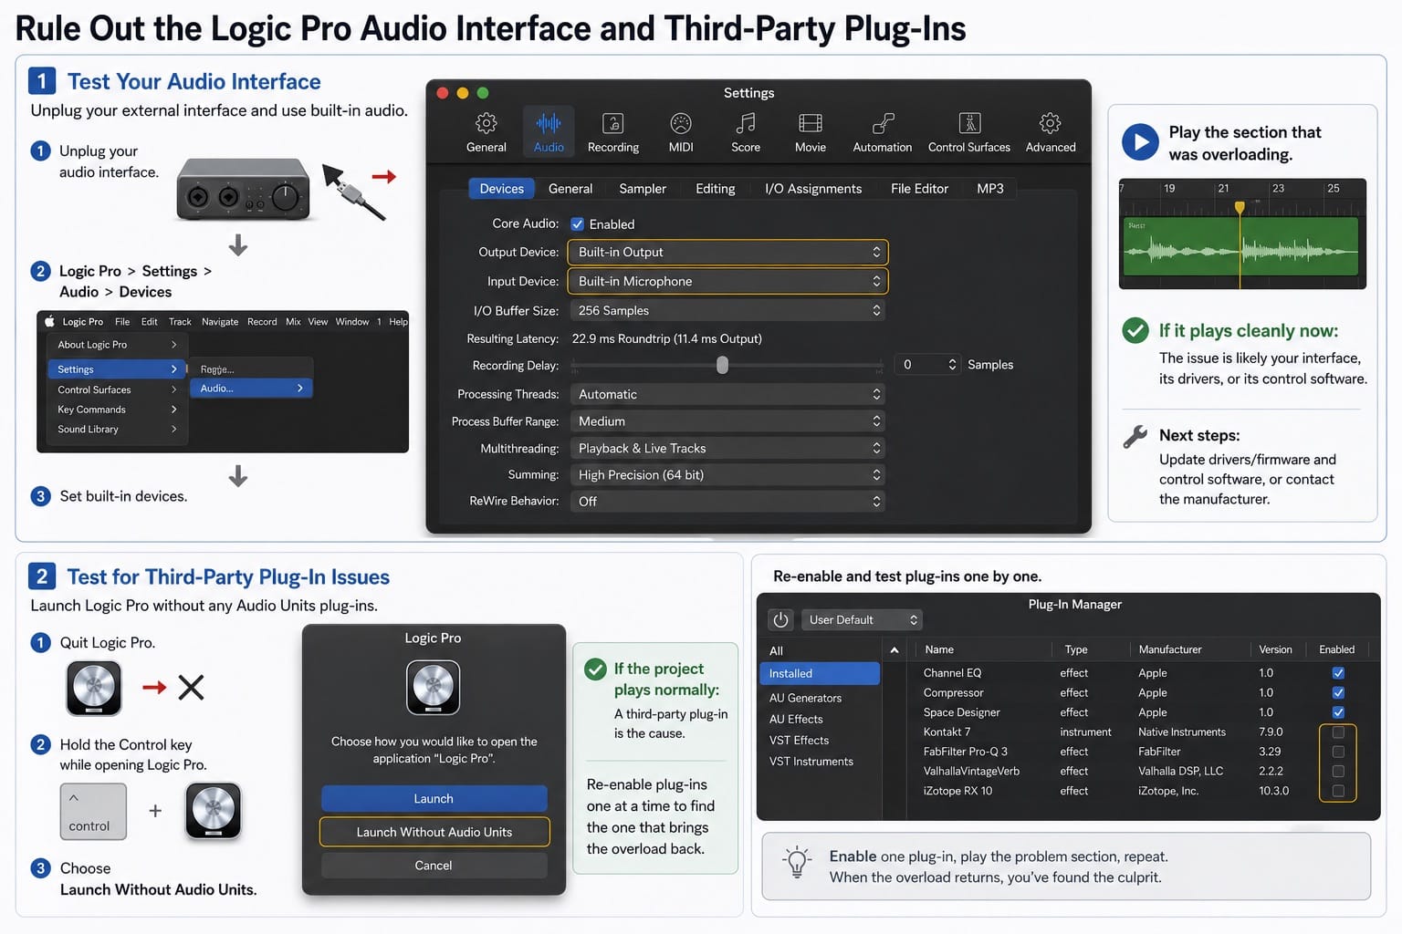Click the Recording Delay samples stepper

tap(952, 365)
